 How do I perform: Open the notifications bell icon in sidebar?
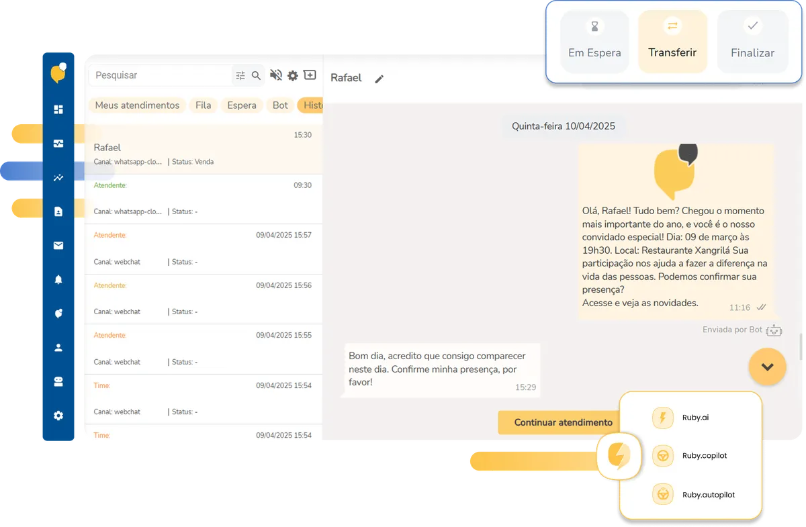click(x=58, y=280)
